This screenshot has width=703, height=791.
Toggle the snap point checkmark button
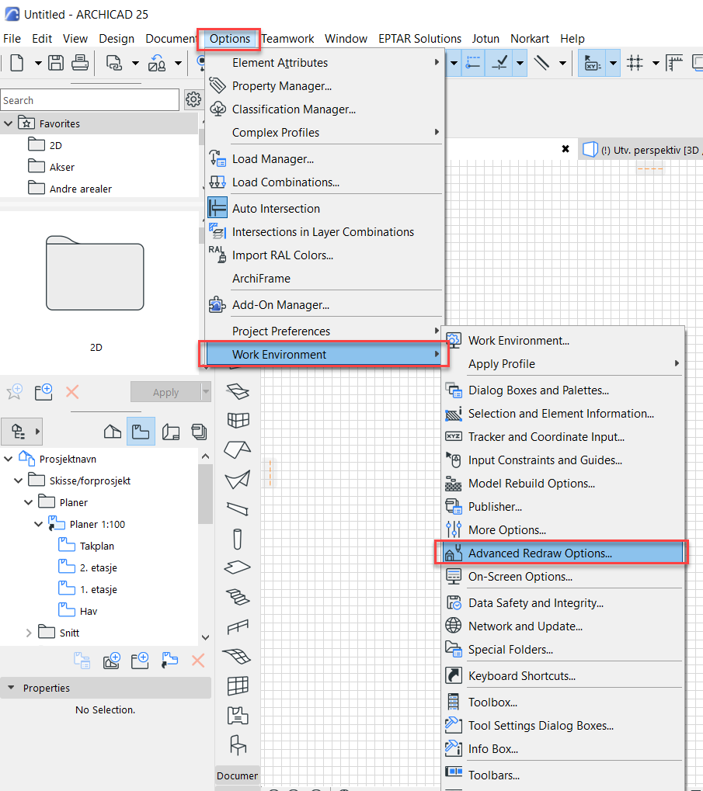point(499,63)
